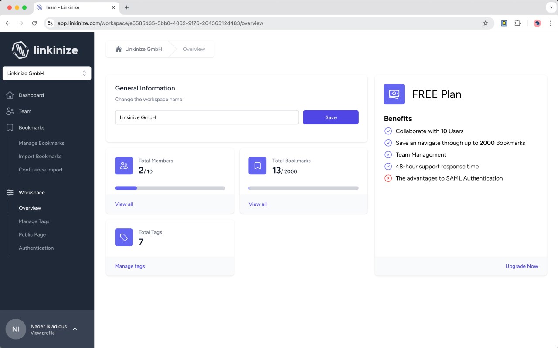Click the FREE Plan money icon
558x348 pixels.
(394, 94)
